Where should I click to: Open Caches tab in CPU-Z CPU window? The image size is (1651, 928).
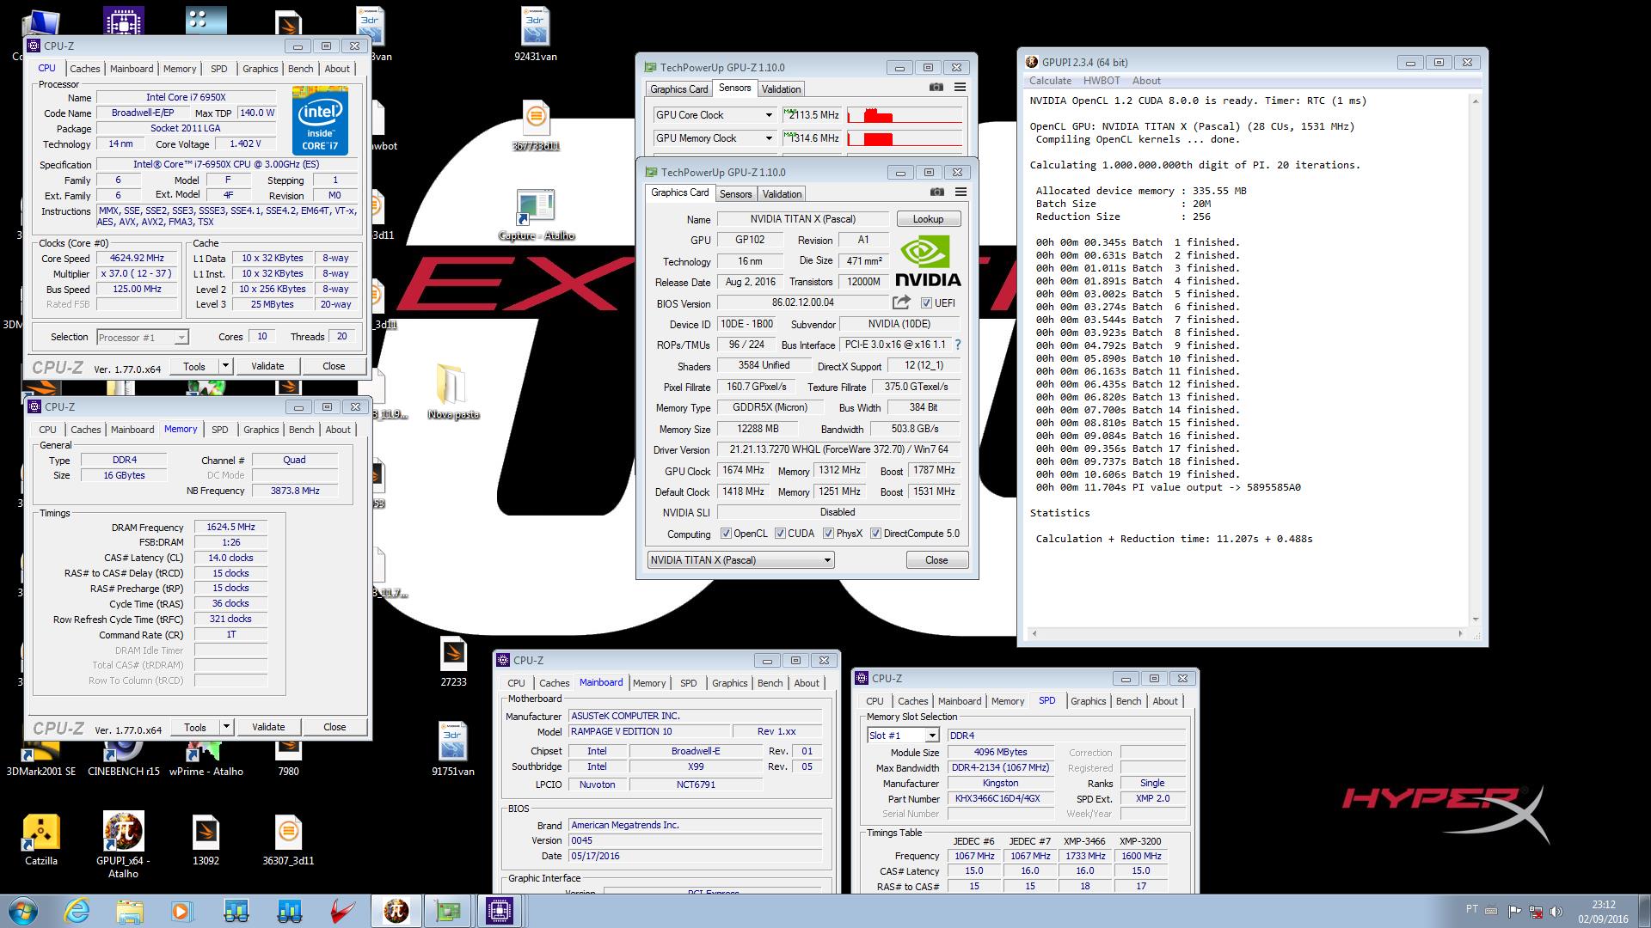(85, 69)
